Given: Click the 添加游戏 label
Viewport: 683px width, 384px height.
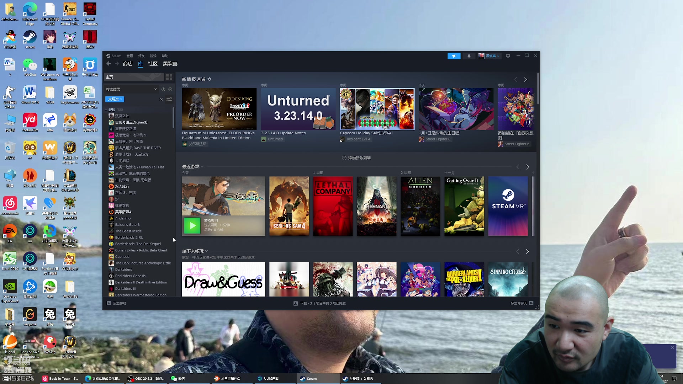Looking at the screenshot, I should point(120,303).
